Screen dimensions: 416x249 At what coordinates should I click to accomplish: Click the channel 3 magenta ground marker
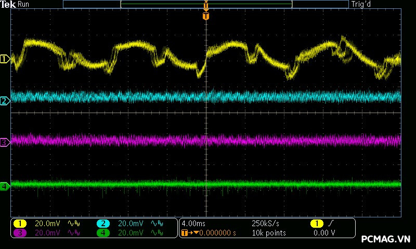(x=5, y=142)
